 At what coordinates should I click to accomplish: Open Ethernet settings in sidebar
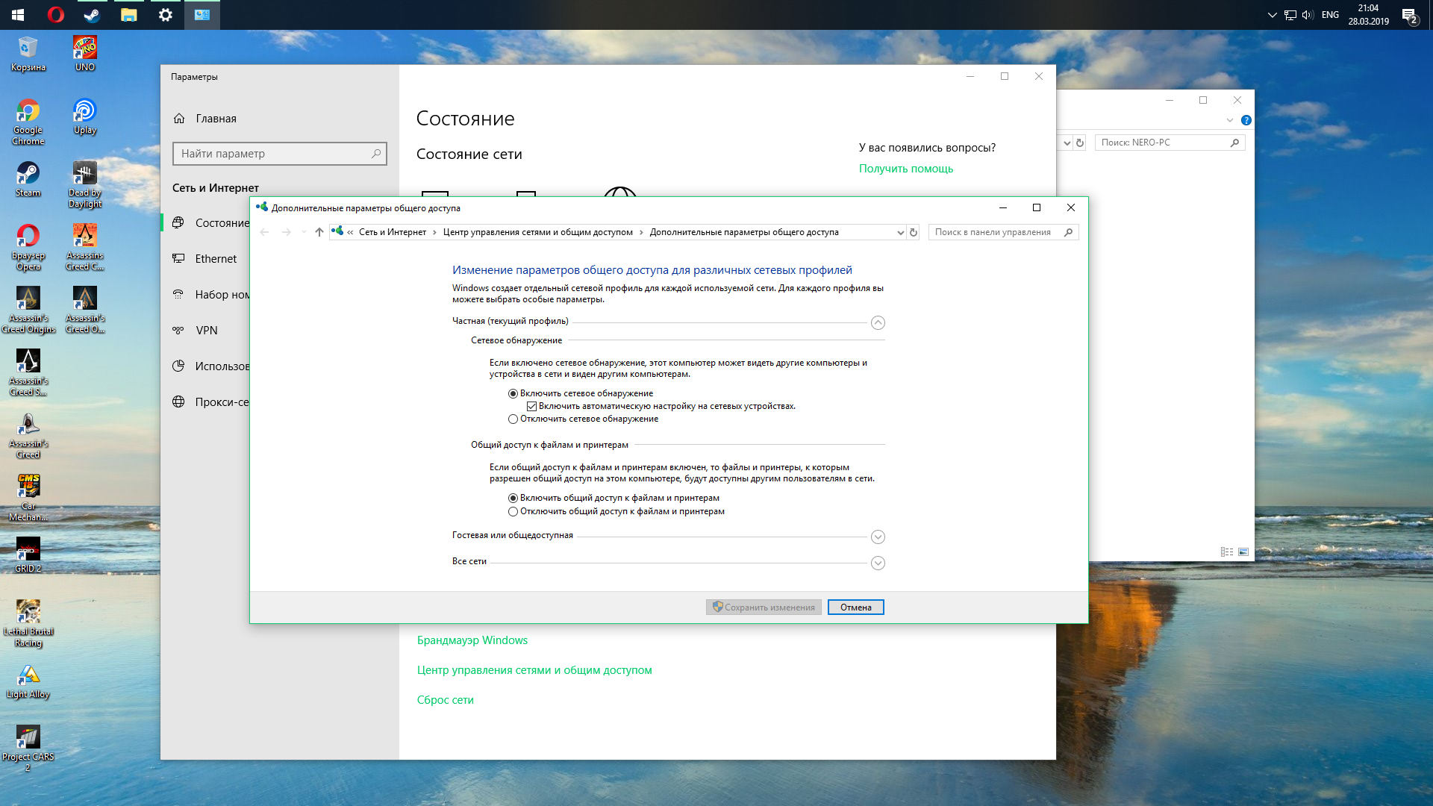point(216,259)
